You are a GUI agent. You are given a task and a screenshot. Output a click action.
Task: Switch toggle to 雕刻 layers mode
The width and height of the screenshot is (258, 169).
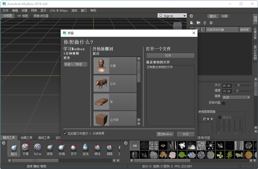click(x=213, y=16)
